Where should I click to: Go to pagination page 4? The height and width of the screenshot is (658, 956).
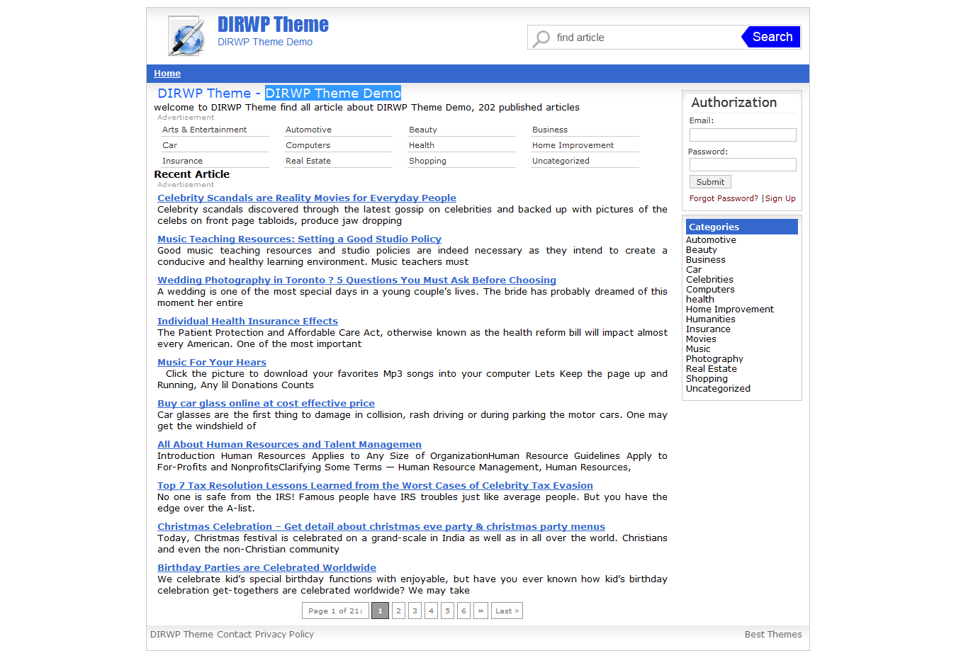431,611
